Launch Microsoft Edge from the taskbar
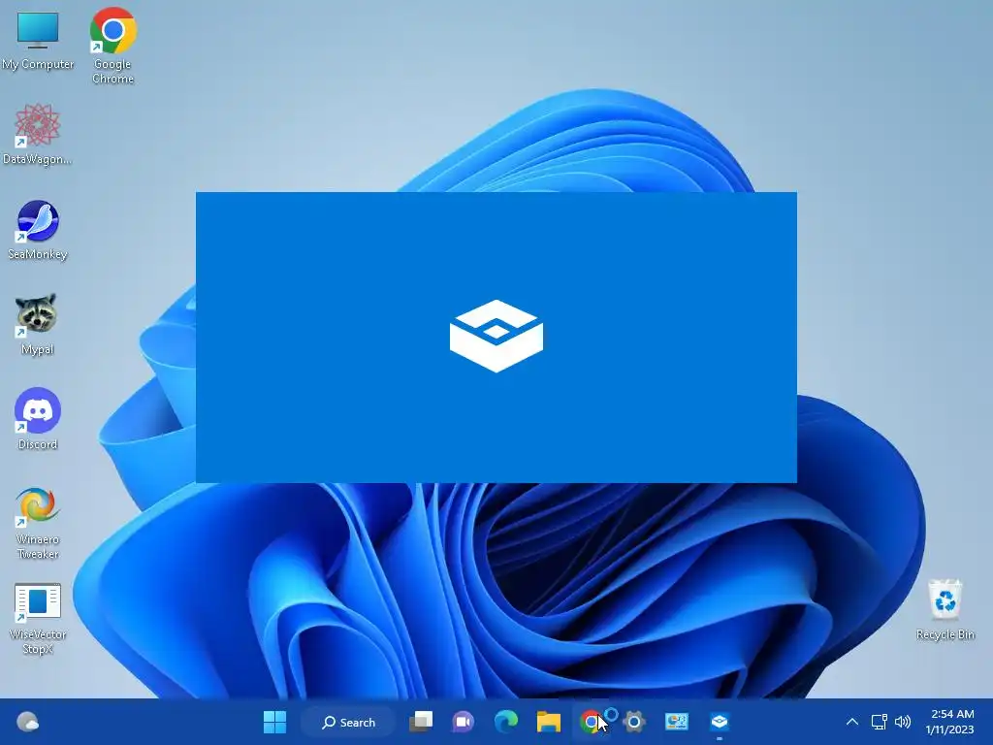 (x=505, y=722)
